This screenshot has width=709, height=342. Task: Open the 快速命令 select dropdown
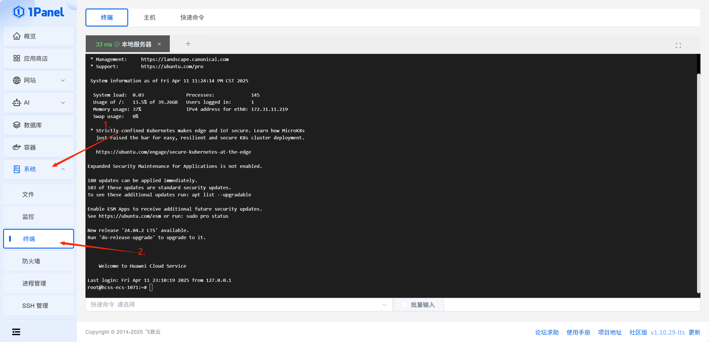(x=239, y=305)
